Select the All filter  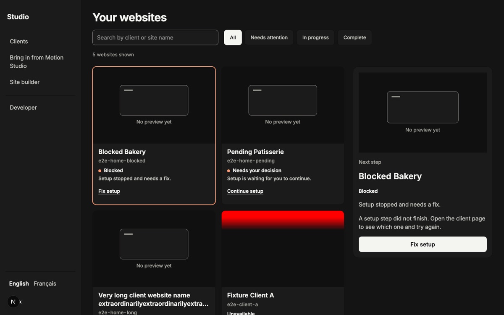[233, 37]
